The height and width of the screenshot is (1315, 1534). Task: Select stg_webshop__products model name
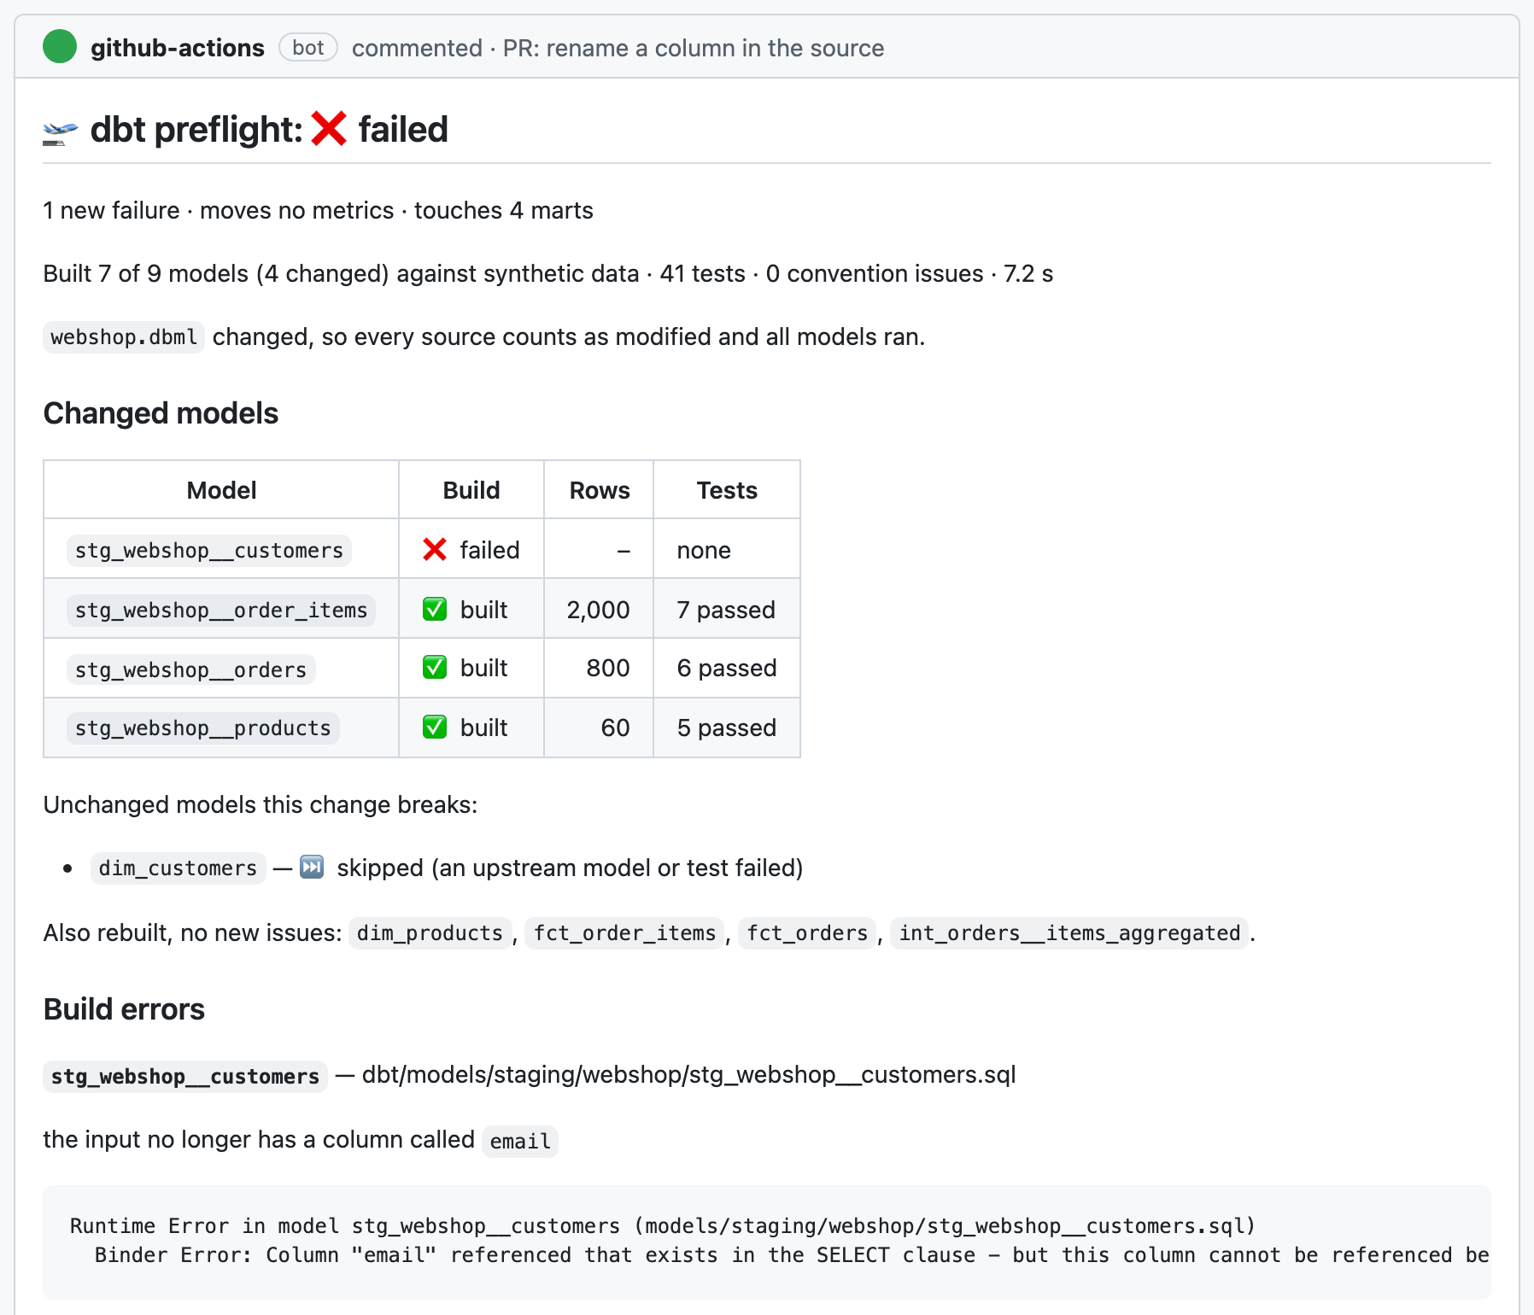pyautogui.click(x=203, y=728)
